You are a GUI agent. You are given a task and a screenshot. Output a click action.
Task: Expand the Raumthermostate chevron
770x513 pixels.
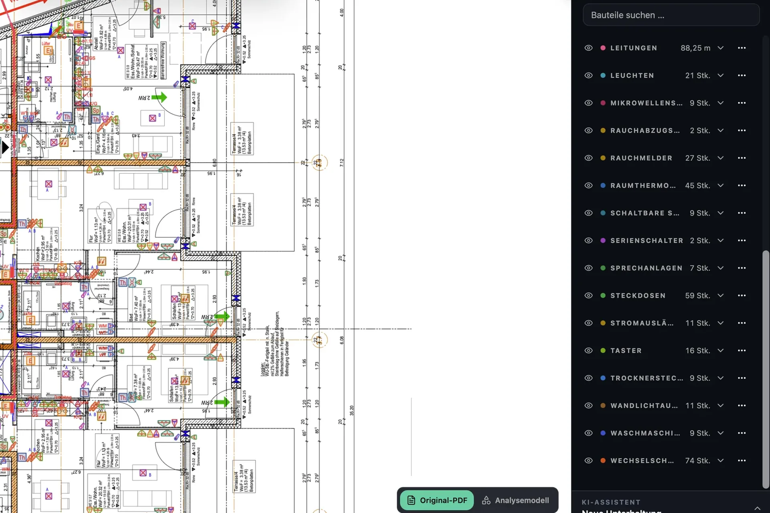[721, 186]
